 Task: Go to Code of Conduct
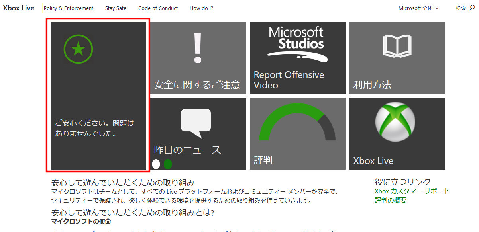pyautogui.click(x=158, y=8)
